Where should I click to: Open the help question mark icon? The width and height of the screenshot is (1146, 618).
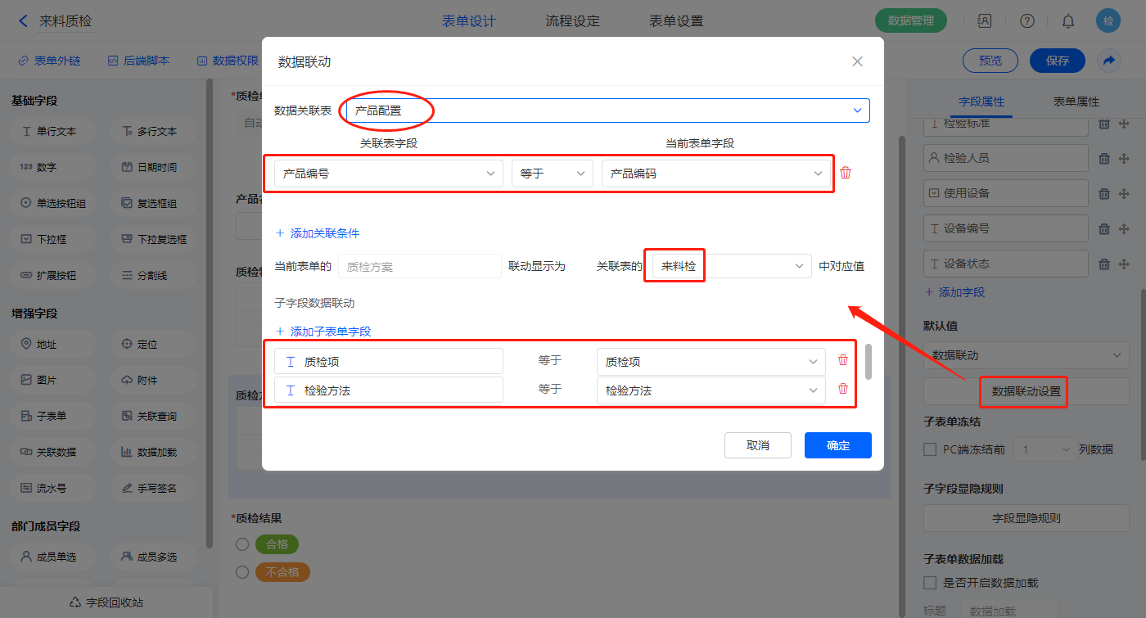coord(1027,21)
